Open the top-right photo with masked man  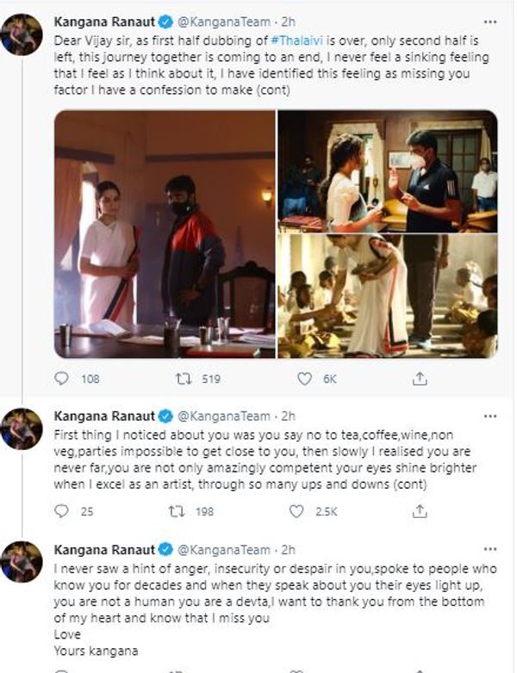click(387, 170)
